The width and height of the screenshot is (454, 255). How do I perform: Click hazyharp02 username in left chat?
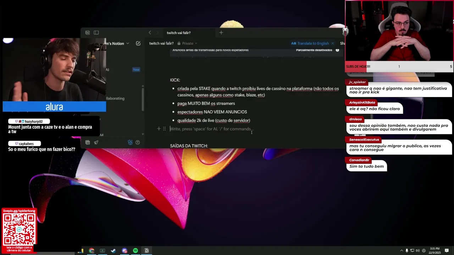coord(34,121)
